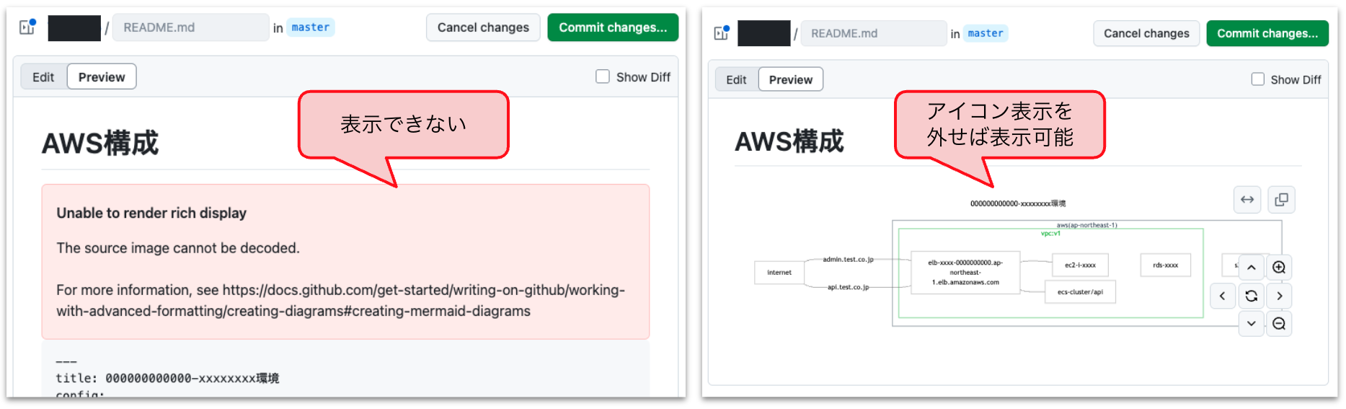Pan the diagram left
1346x409 pixels.
[1223, 296]
